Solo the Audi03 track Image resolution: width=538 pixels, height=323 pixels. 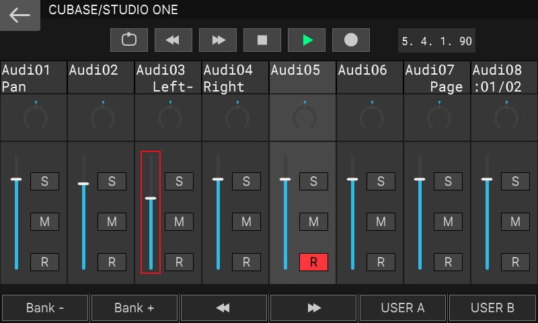179,181
